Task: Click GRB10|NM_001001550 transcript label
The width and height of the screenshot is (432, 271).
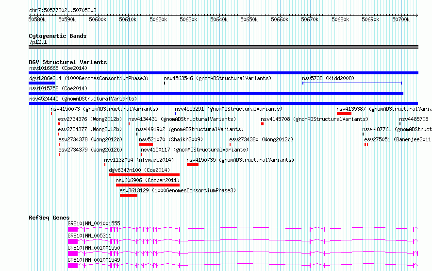Action: coord(94,248)
